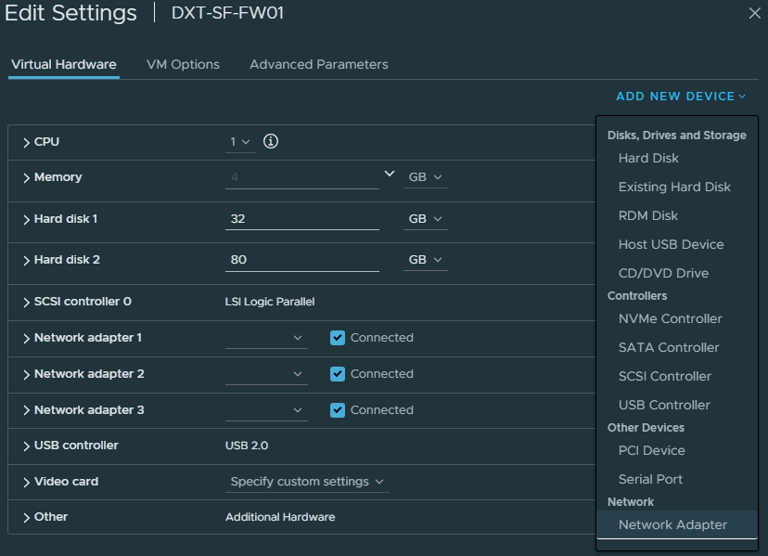Expand Network adapter 1 details
The image size is (768, 556).
tap(27, 338)
